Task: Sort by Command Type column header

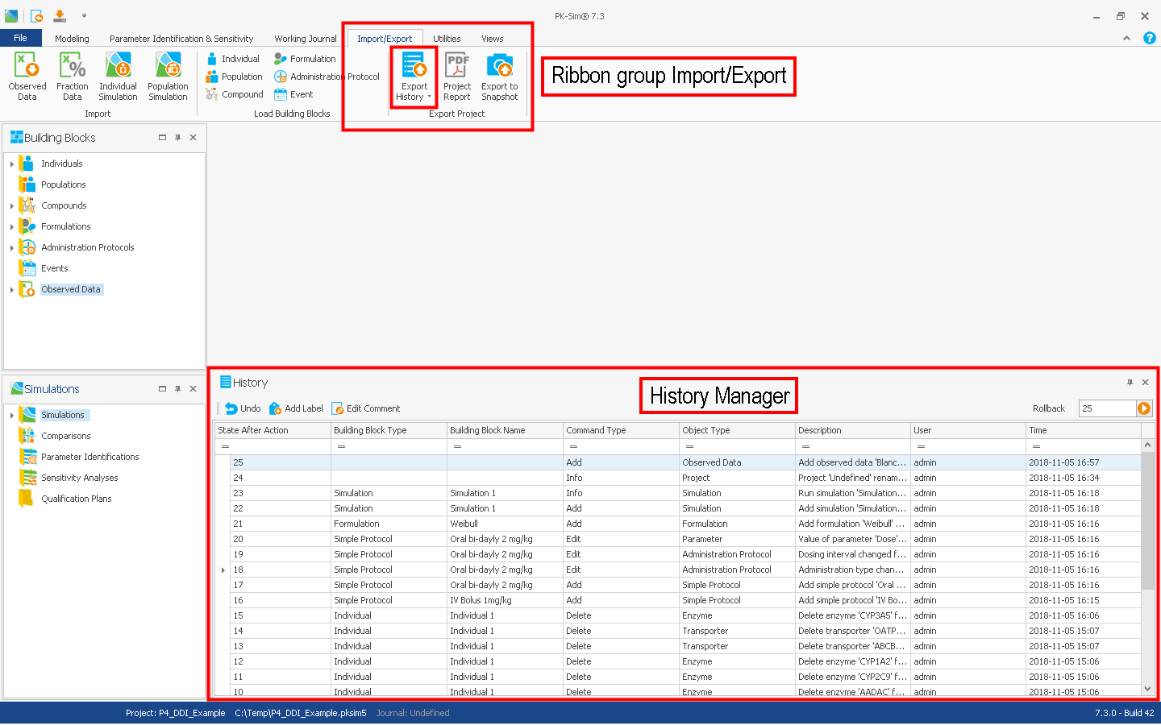Action: pyautogui.click(x=621, y=430)
